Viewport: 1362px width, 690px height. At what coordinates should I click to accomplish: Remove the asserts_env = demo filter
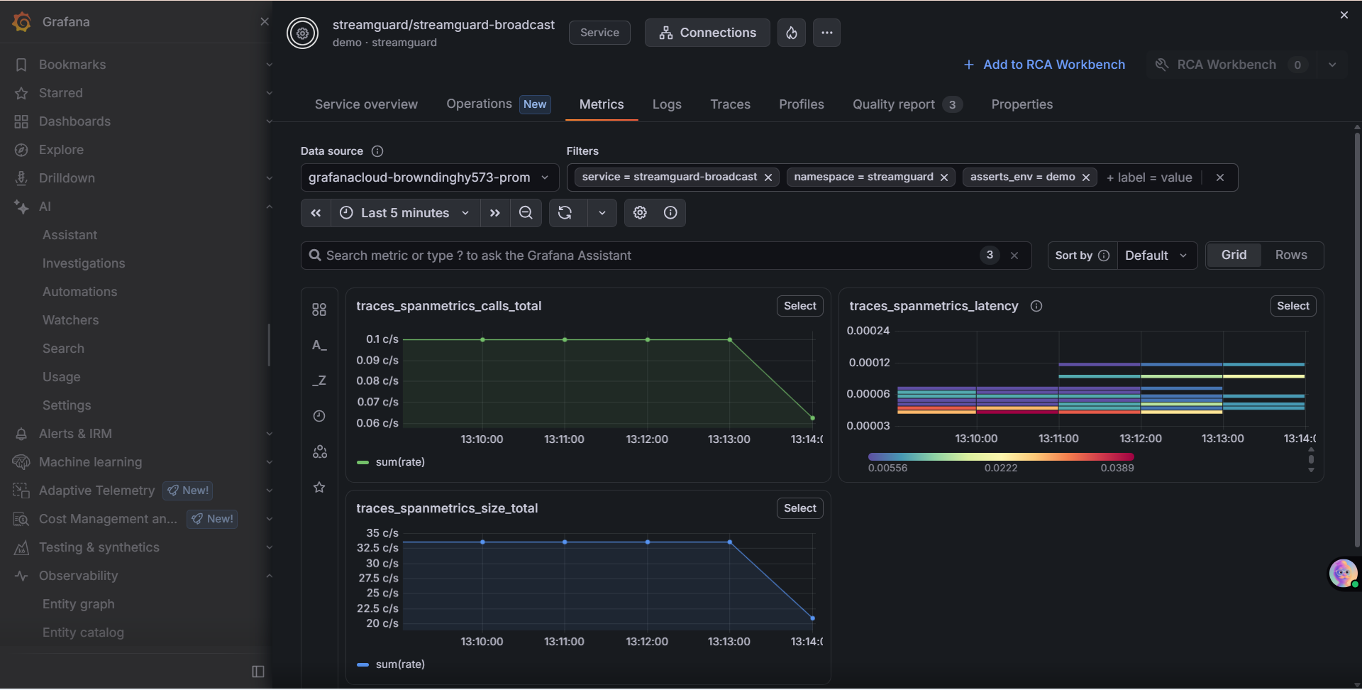[1086, 177]
